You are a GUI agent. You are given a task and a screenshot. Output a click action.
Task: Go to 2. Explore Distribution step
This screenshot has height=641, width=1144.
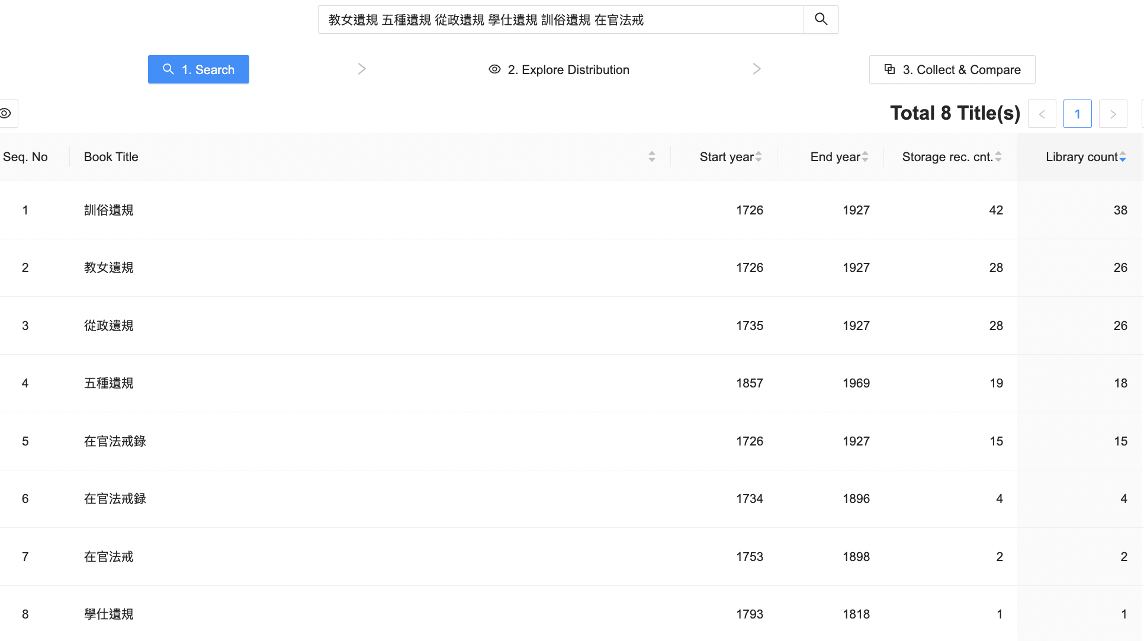[x=559, y=69]
